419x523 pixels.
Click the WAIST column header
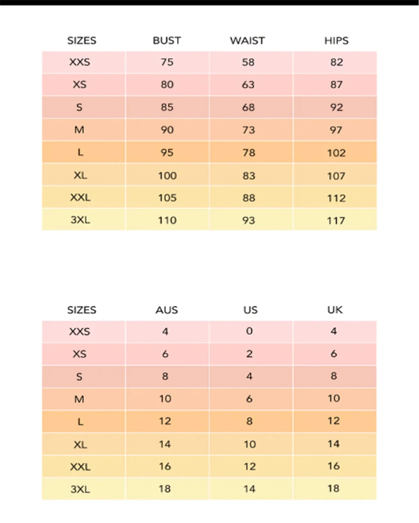point(247,40)
